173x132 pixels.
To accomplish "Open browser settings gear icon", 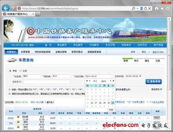I will pos(168,8).
